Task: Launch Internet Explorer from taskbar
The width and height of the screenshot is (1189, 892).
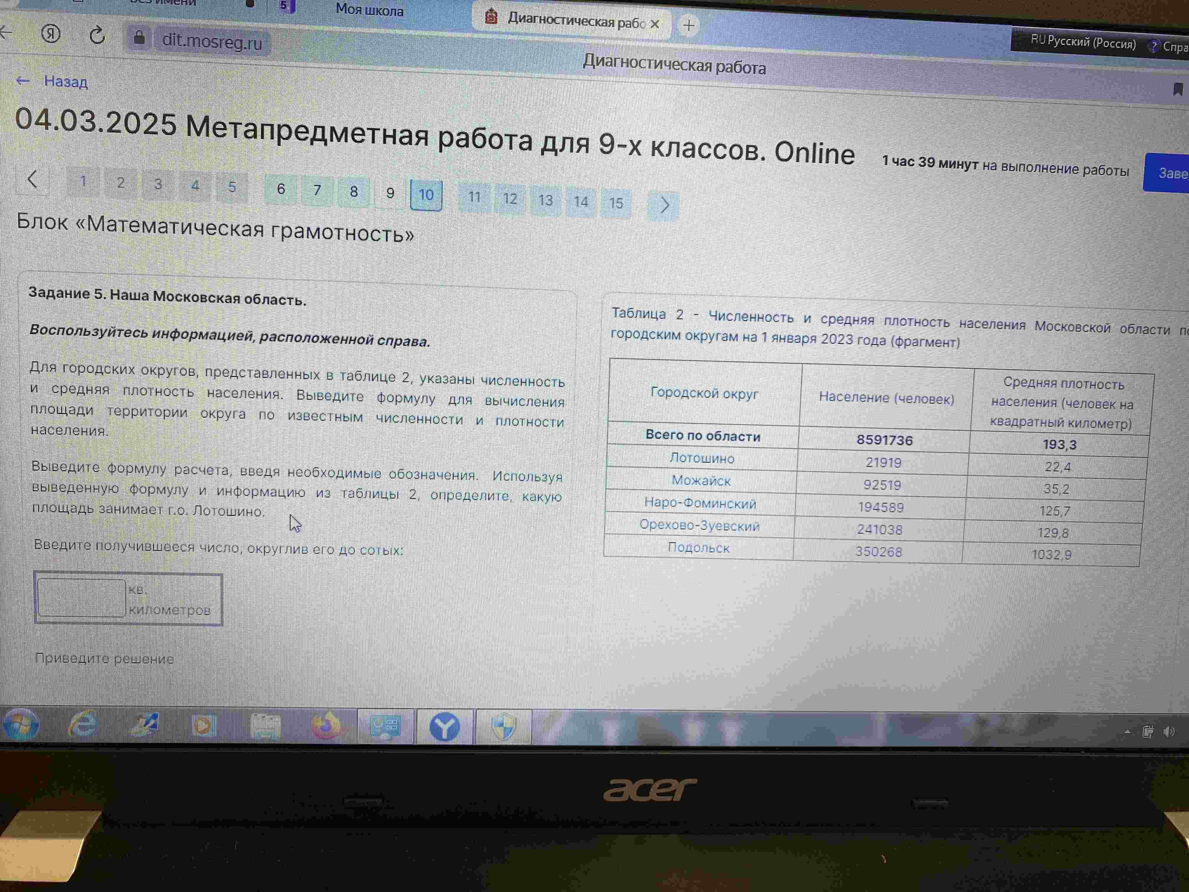Action: point(82,724)
